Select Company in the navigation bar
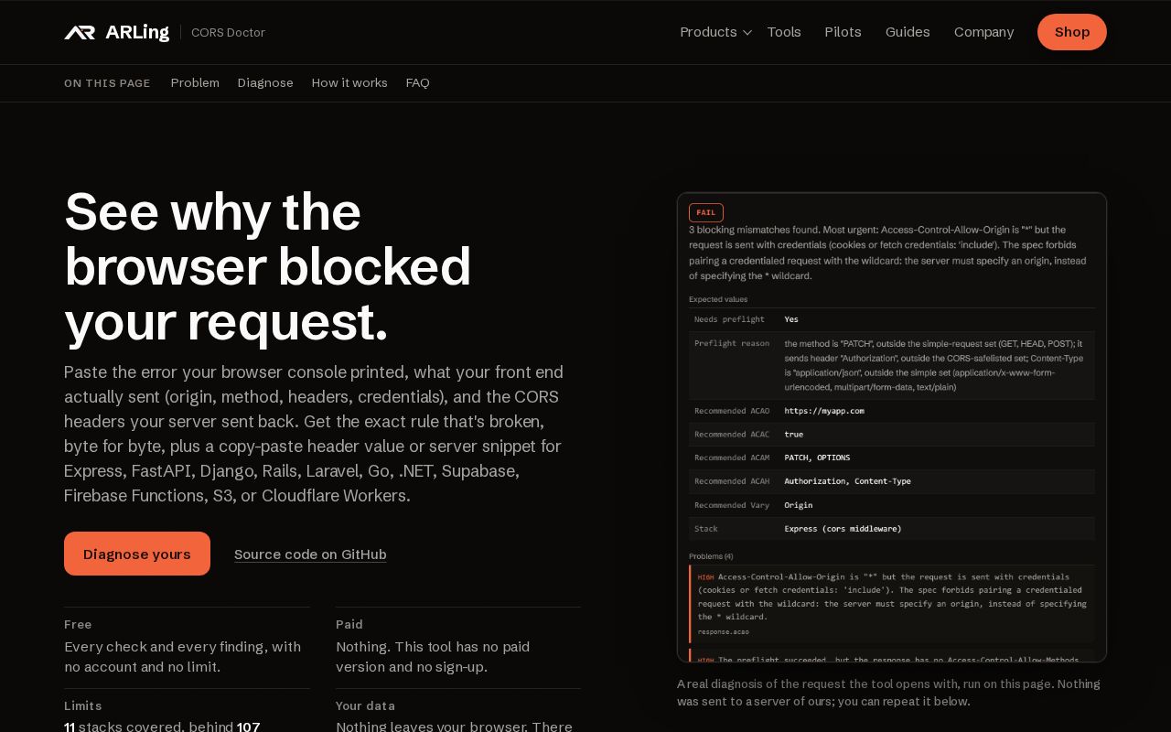Image resolution: width=1171 pixels, height=732 pixels. [983, 32]
